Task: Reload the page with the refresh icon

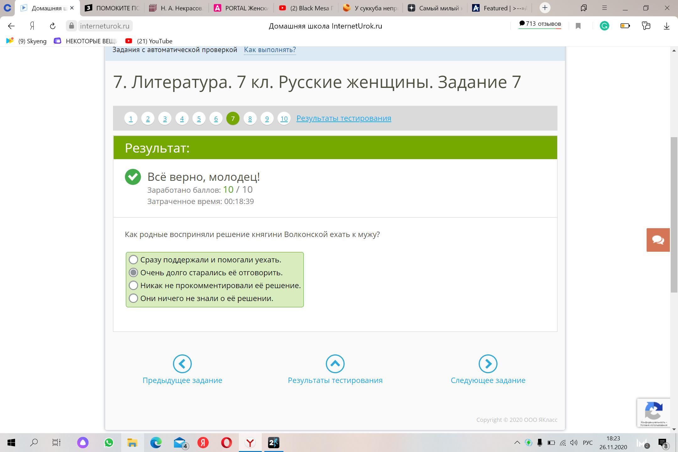Action: [52, 26]
